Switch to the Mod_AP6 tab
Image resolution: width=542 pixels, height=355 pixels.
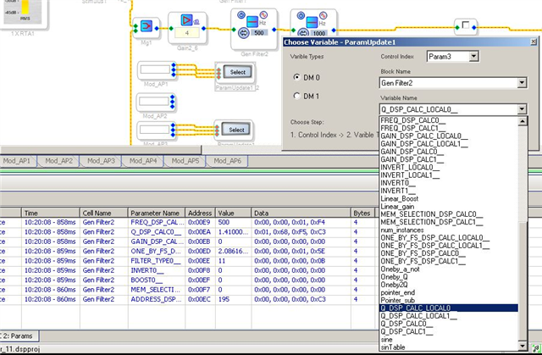pos(228,161)
